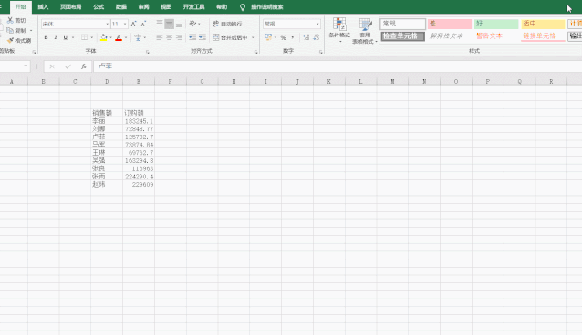Viewport: 582px width, 335px height.
Task: Switch to the 公式 (Formulas) tab
Action: pyautogui.click(x=99, y=7)
